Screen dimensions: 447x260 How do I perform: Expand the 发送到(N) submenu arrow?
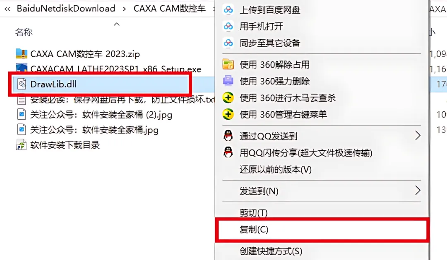(418, 190)
